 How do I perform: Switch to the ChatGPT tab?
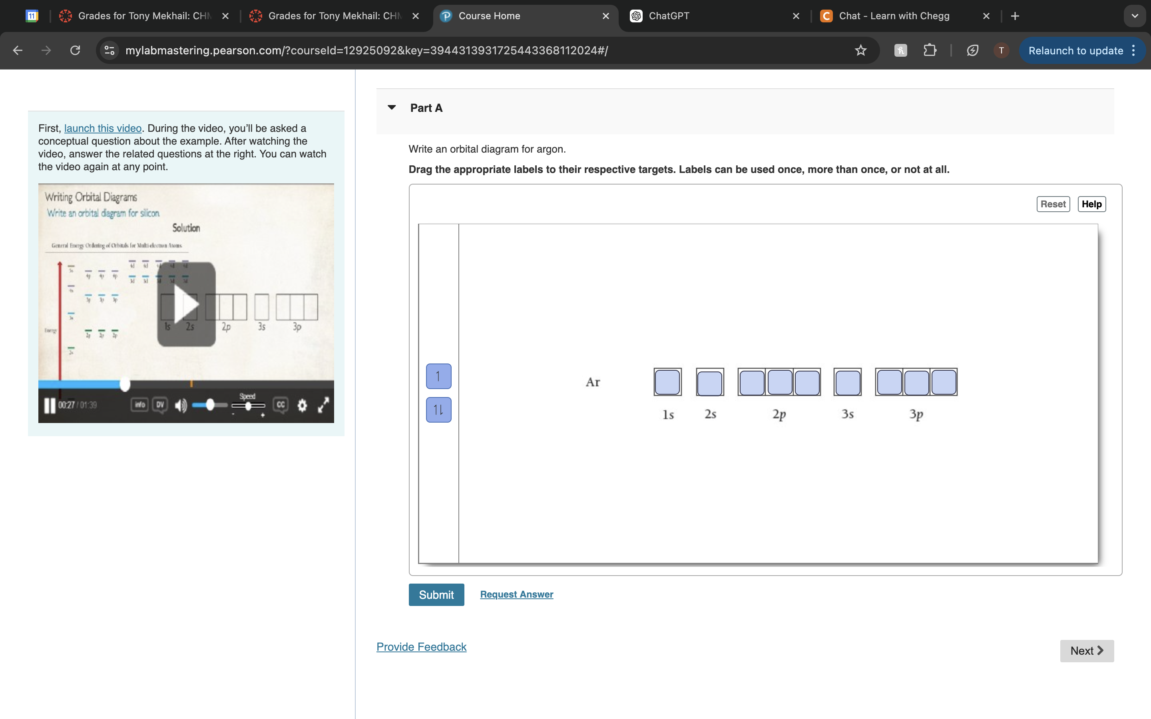pos(668,16)
